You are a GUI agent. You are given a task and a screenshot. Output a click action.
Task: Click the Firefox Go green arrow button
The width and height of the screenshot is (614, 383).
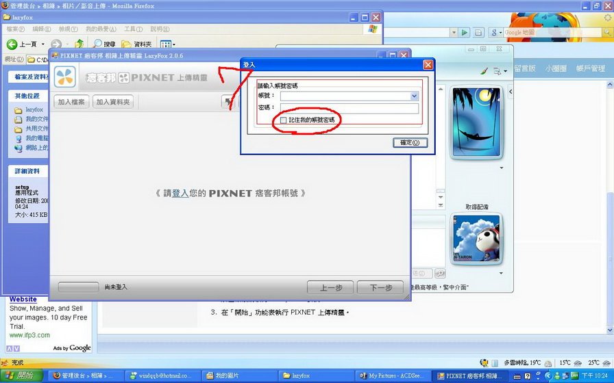(465, 32)
